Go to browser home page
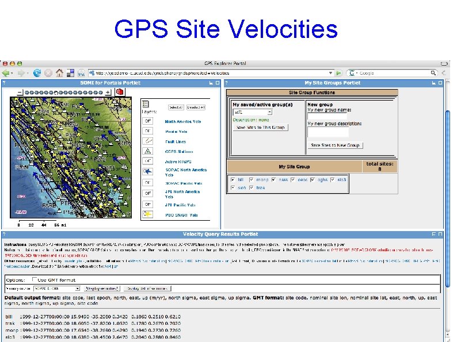The width and height of the screenshot is (457, 342). (59, 73)
